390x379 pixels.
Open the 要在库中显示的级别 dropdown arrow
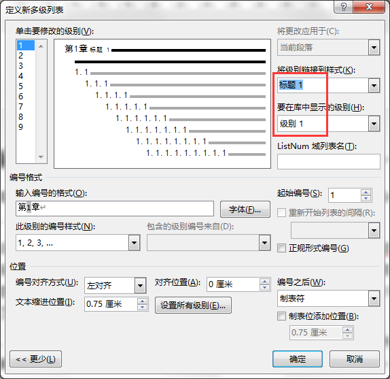374,124
